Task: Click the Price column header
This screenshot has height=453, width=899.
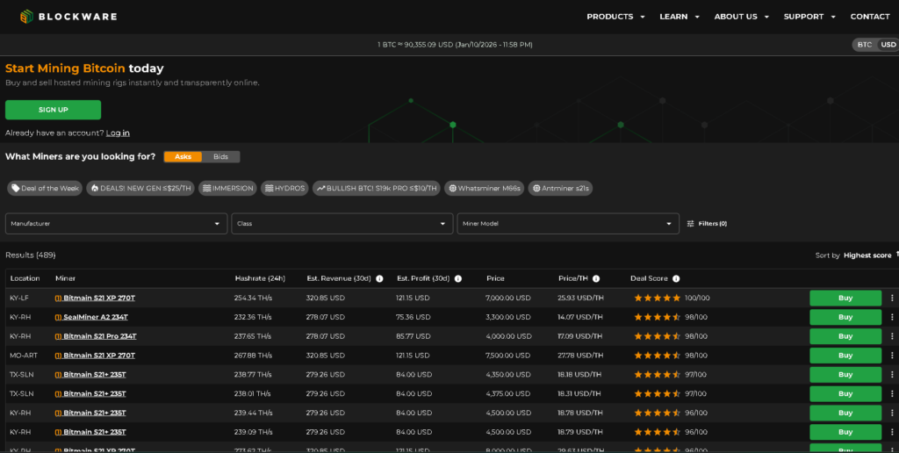Action: click(495, 278)
